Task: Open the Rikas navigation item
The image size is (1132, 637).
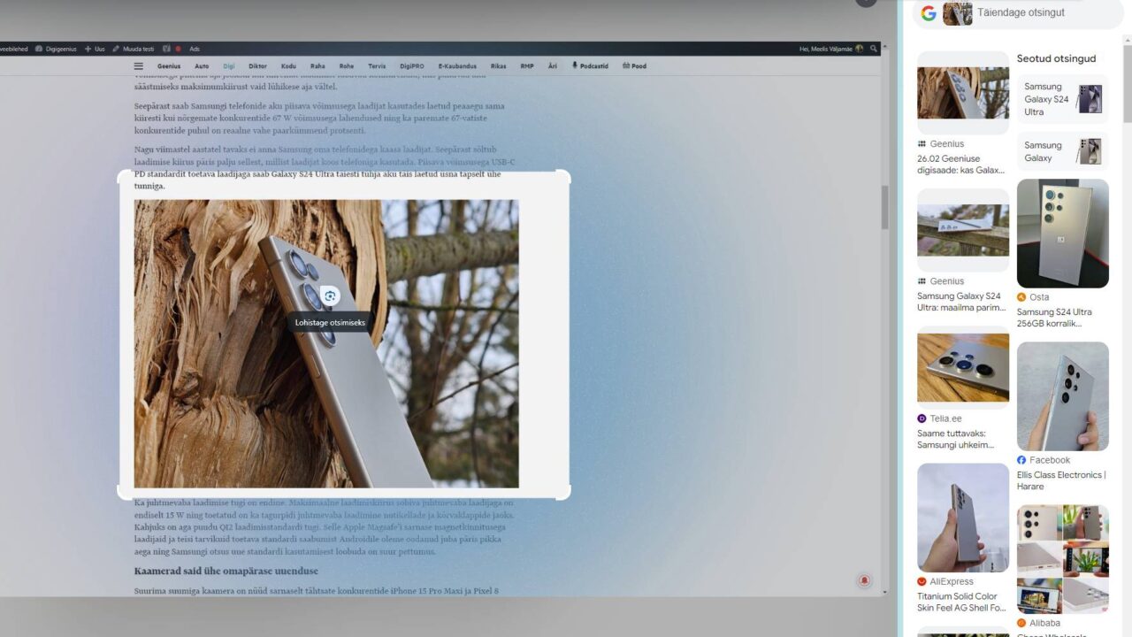Action: (x=499, y=65)
